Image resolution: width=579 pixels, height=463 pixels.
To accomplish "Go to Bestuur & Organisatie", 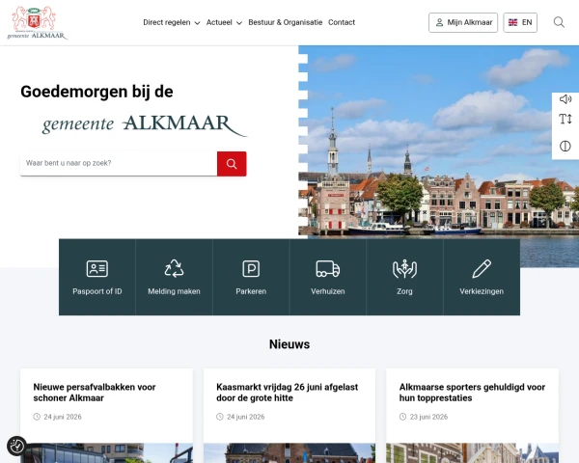I will (x=286, y=22).
